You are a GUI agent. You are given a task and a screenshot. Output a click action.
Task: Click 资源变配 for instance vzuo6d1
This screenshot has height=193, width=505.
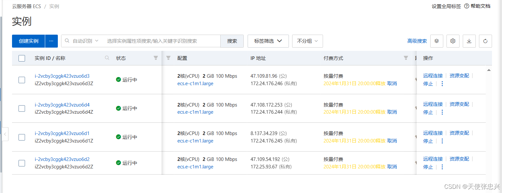(459, 133)
